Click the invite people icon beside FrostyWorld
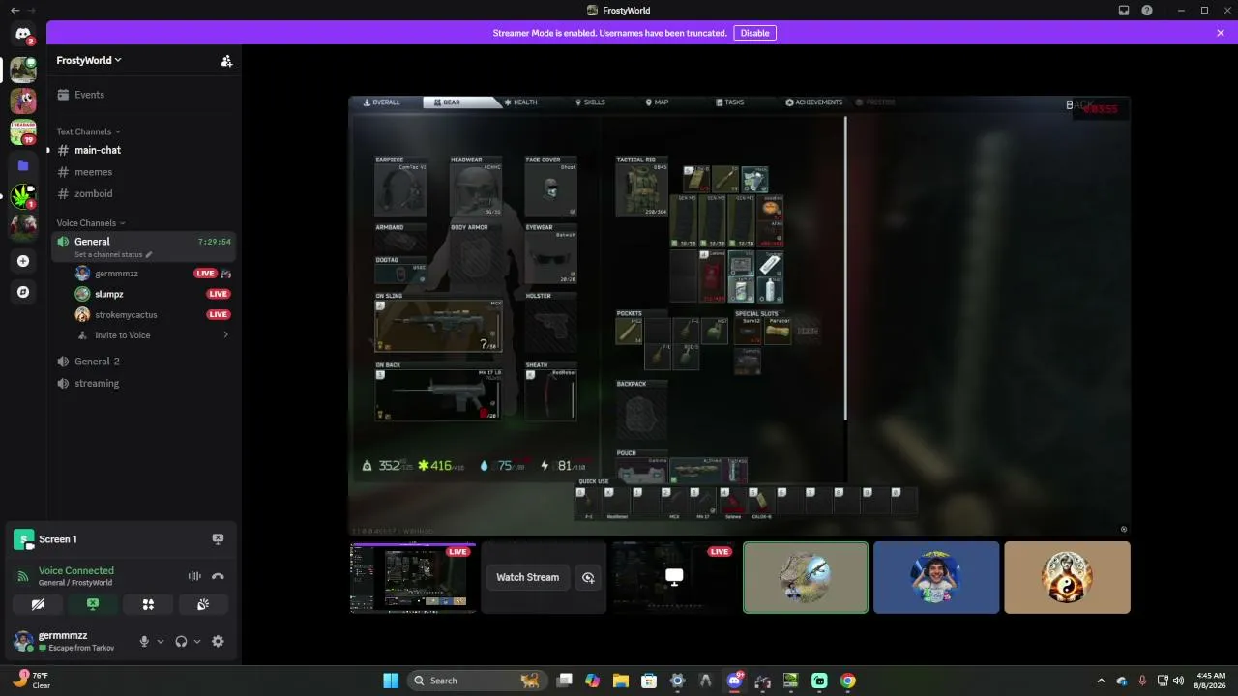This screenshot has height=696, width=1238. point(226,60)
